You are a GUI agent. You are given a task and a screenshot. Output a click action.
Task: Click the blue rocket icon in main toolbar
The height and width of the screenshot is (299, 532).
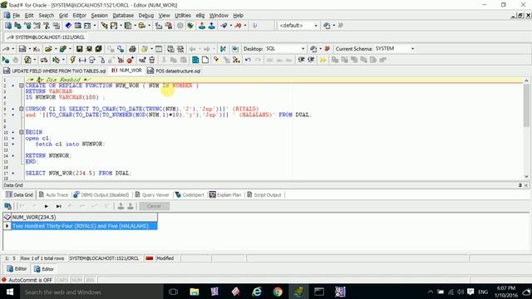224,26
